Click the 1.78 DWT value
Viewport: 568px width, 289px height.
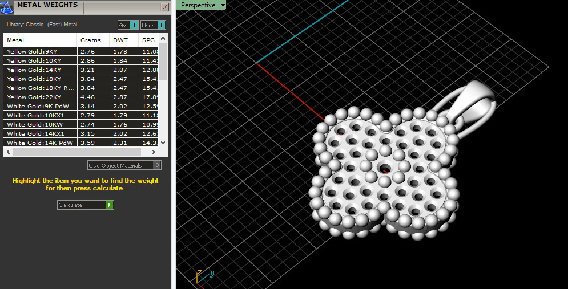pyautogui.click(x=120, y=51)
